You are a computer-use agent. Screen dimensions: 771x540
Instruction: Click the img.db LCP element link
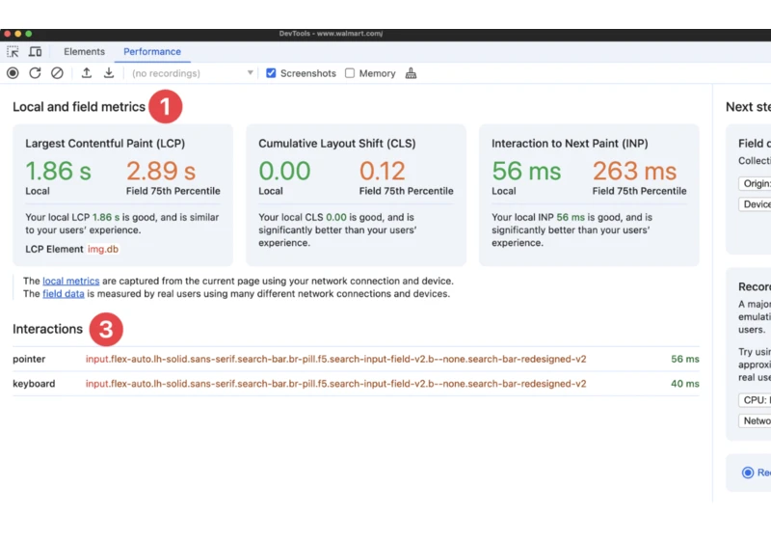(103, 249)
